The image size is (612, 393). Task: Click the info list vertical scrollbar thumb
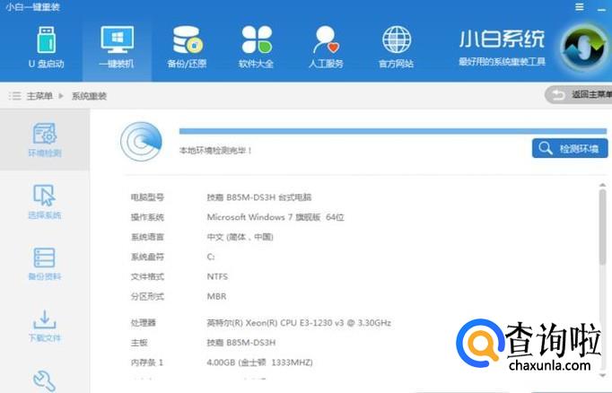pyautogui.click(x=602, y=228)
